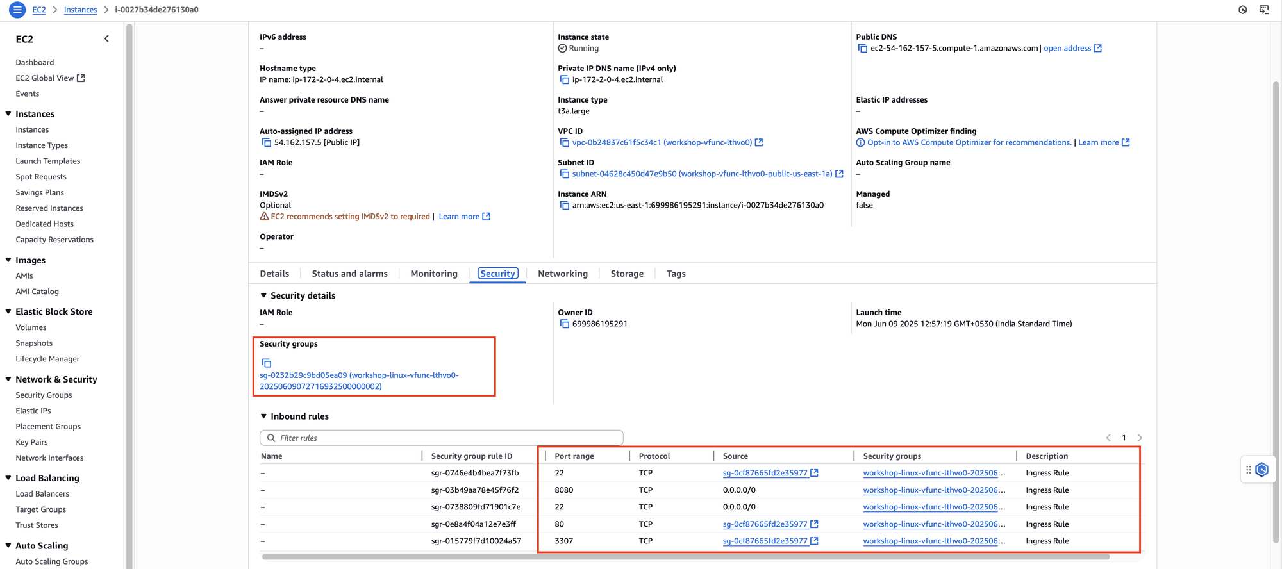
Task: Copy the Public DNS address icon
Action: click(x=862, y=49)
